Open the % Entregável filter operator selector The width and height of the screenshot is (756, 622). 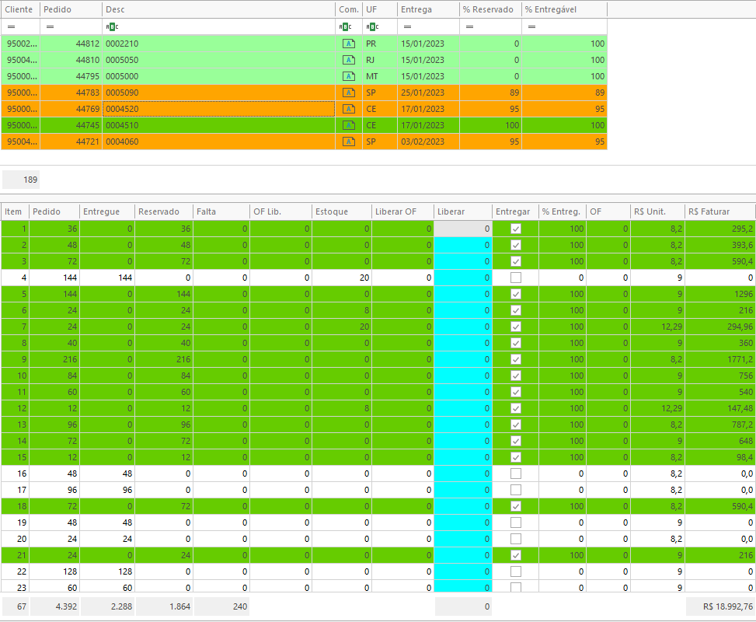click(531, 27)
